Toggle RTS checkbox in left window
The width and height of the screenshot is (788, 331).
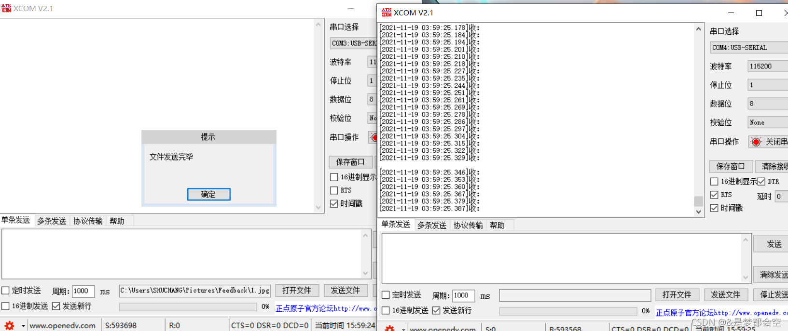point(334,190)
